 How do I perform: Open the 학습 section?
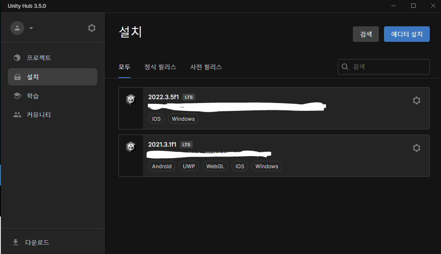[x=53, y=96]
